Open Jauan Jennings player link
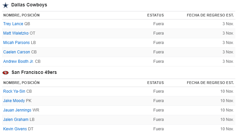The height and width of the screenshot is (133, 237). pyautogui.click(x=17, y=110)
